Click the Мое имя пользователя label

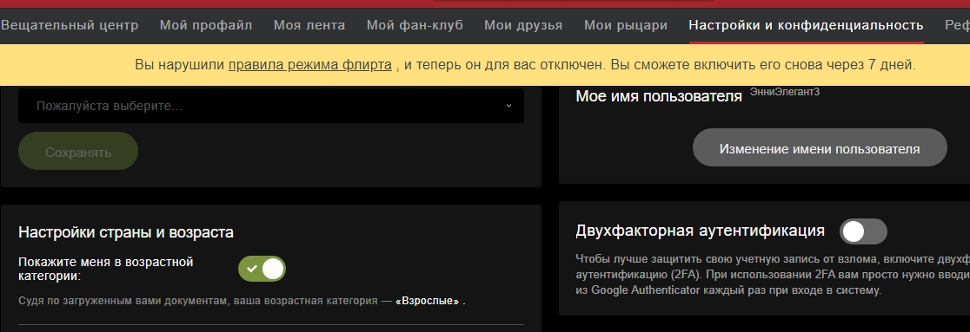coord(659,96)
